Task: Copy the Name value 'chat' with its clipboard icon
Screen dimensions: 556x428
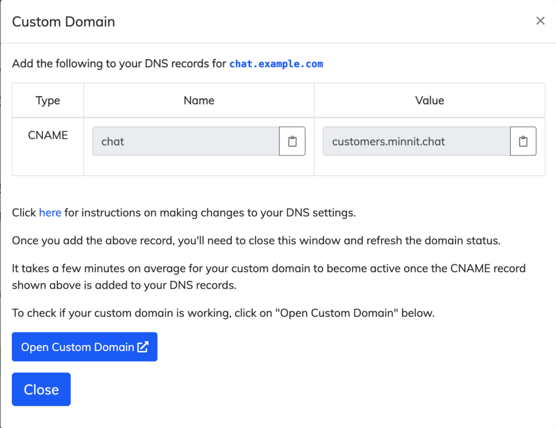Action: point(292,141)
